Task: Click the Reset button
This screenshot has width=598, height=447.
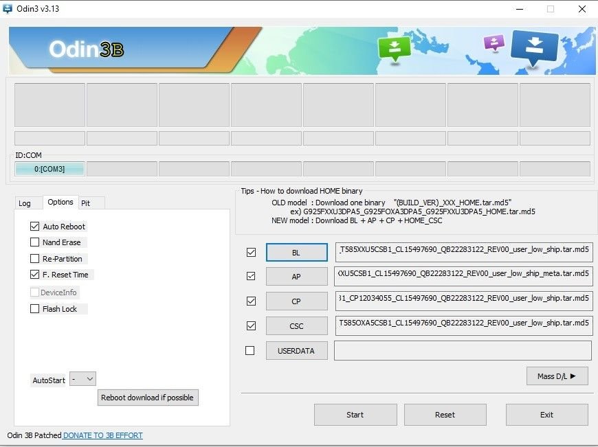Action: (445, 415)
